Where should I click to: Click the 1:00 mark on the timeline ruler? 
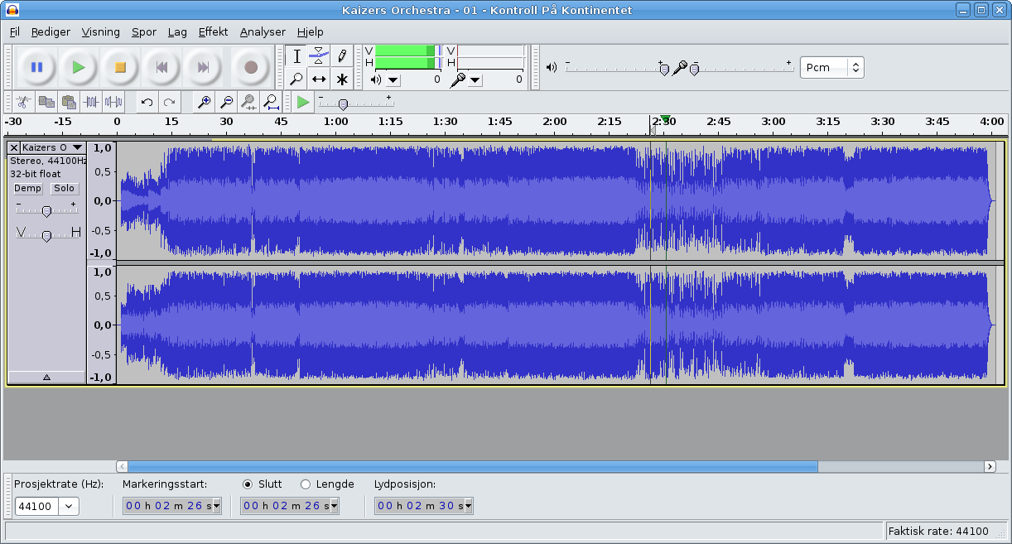click(335, 122)
